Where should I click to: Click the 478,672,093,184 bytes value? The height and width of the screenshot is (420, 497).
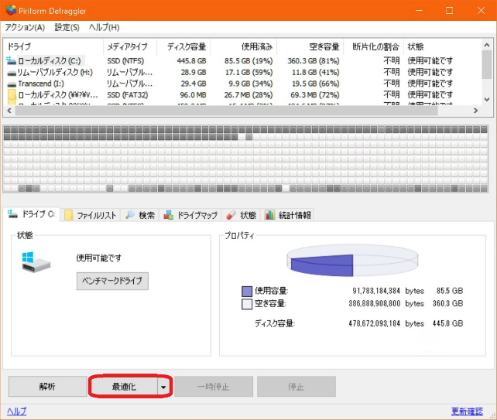pos(386,323)
